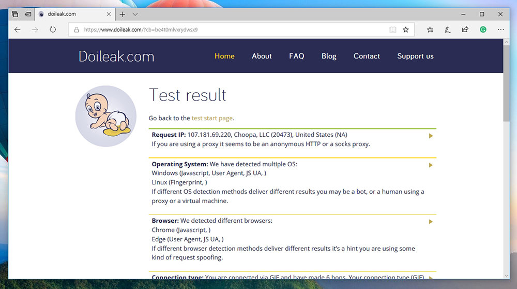The image size is (517, 289).
Task: Open Reading view icon in address bar
Action: pos(393,30)
